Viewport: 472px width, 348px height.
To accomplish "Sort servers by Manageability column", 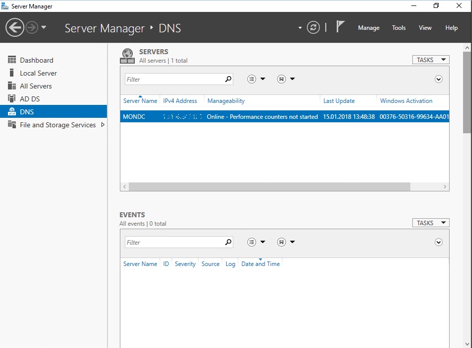I will (226, 101).
